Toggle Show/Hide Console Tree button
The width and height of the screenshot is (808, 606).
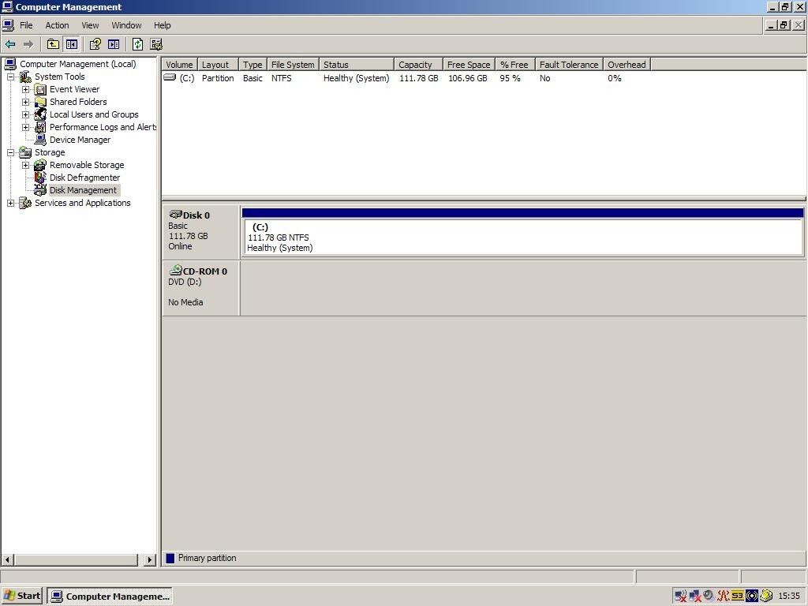[71, 44]
